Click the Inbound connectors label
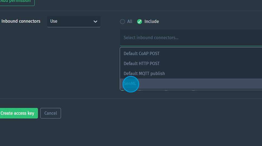Image resolution: width=262 pixels, height=146 pixels. click(x=21, y=21)
